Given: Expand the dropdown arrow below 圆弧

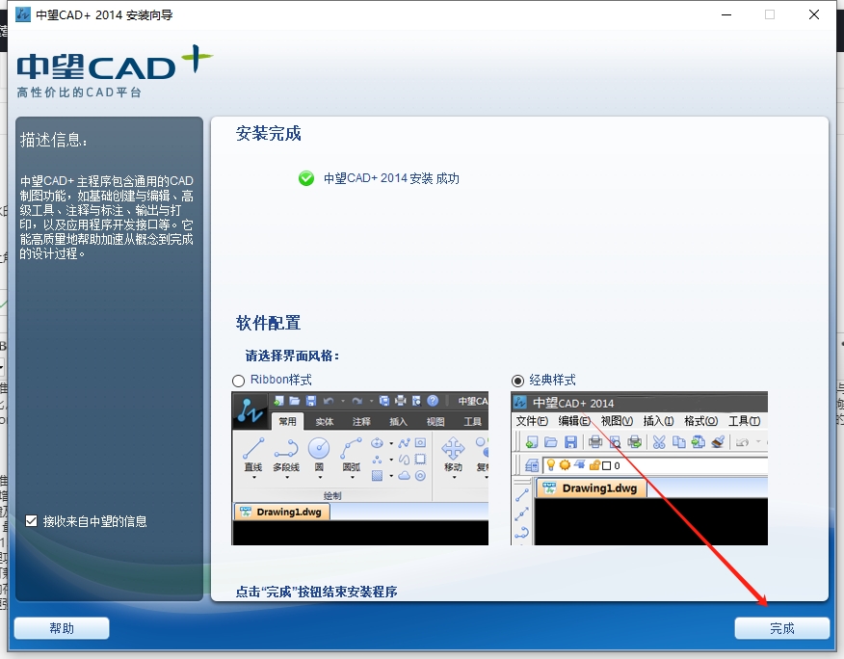Looking at the screenshot, I should pos(352,478).
